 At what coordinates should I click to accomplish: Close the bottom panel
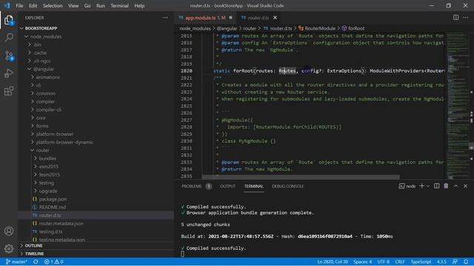[x=466, y=186]
